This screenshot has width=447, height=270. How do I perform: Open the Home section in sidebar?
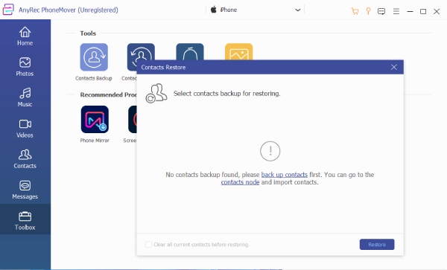tap(25, 36)
